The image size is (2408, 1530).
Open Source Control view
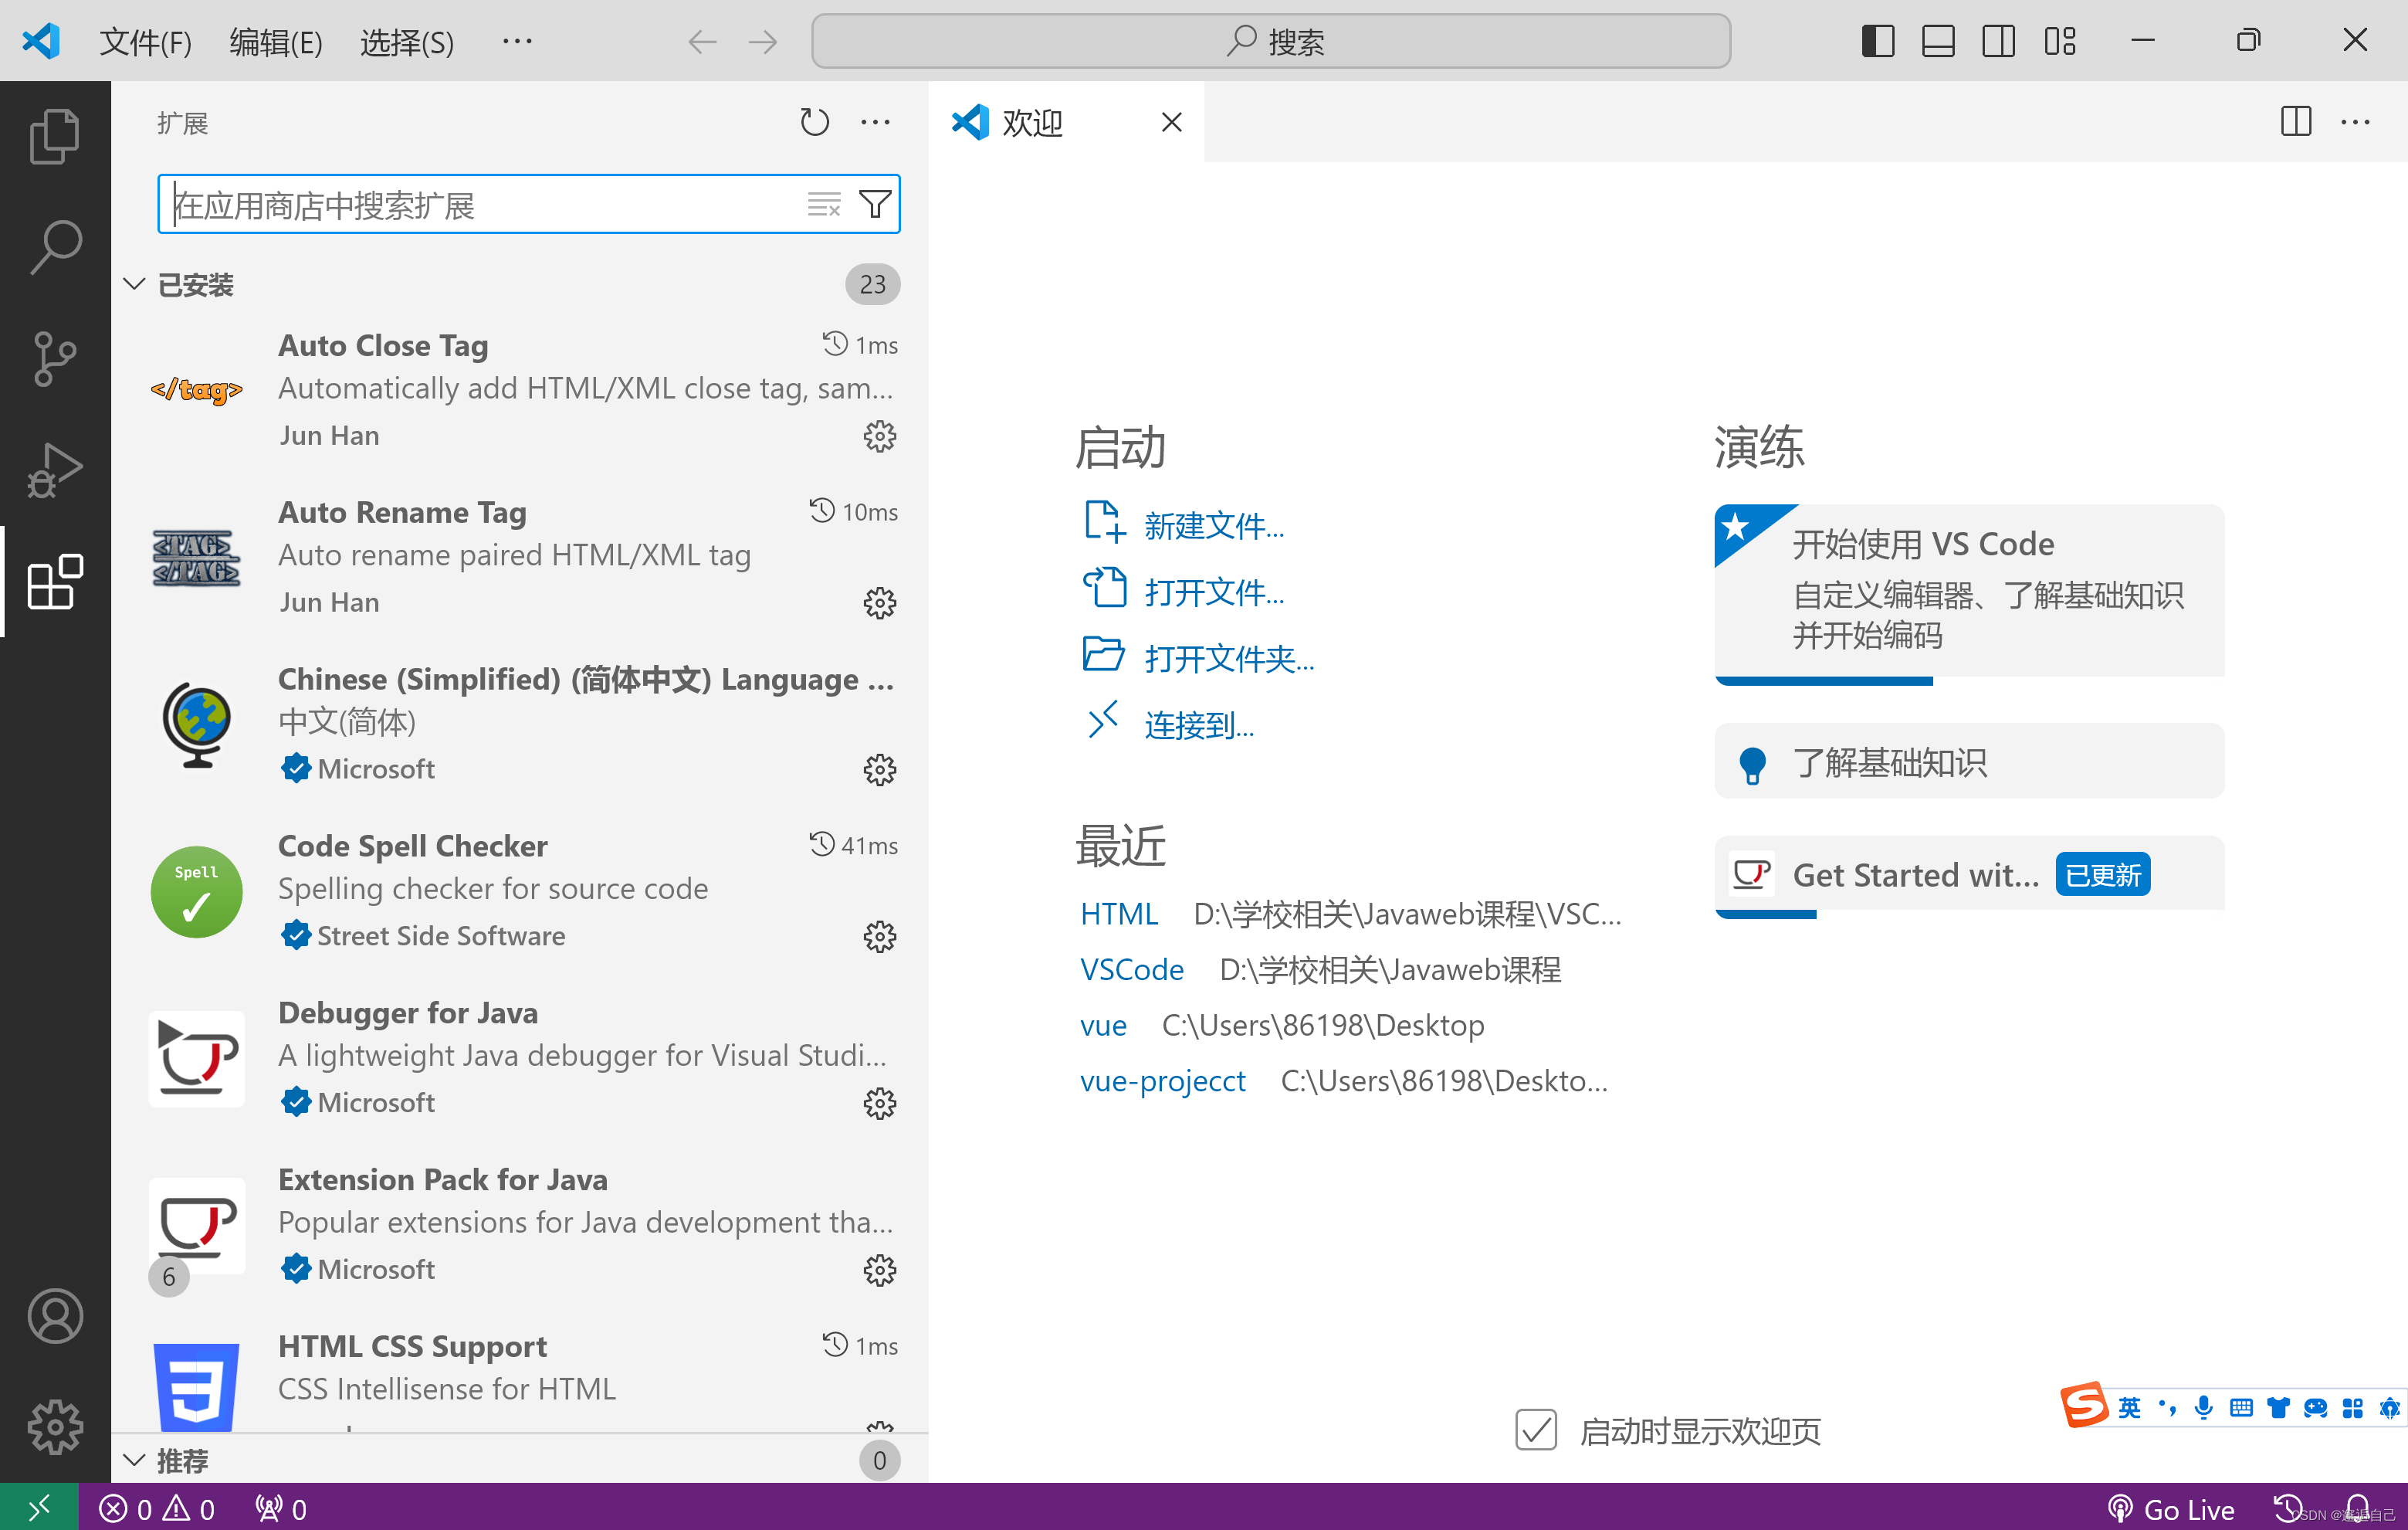pos(55,358)
